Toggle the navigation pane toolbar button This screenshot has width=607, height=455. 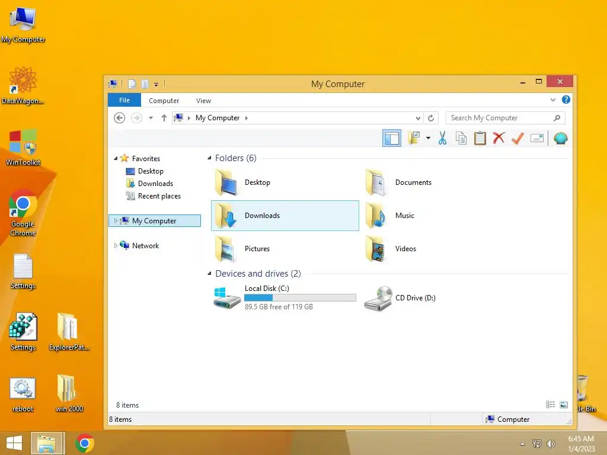click(391, 138)
